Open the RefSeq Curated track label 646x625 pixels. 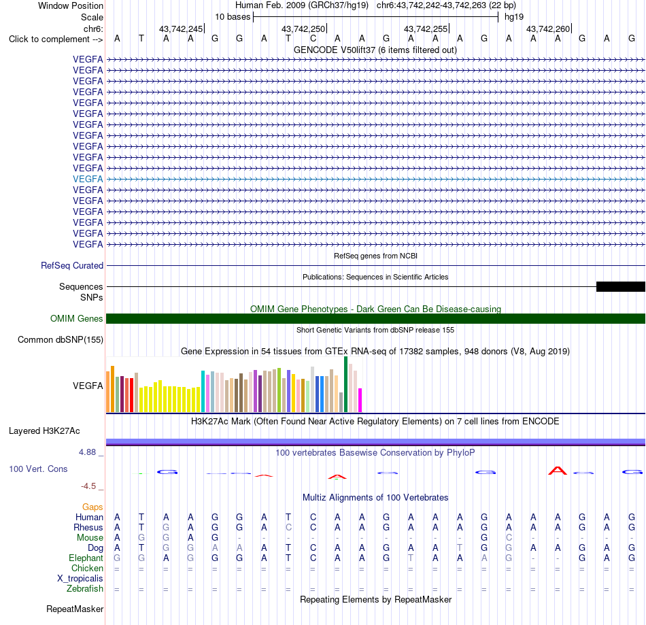tap(71, 266)
